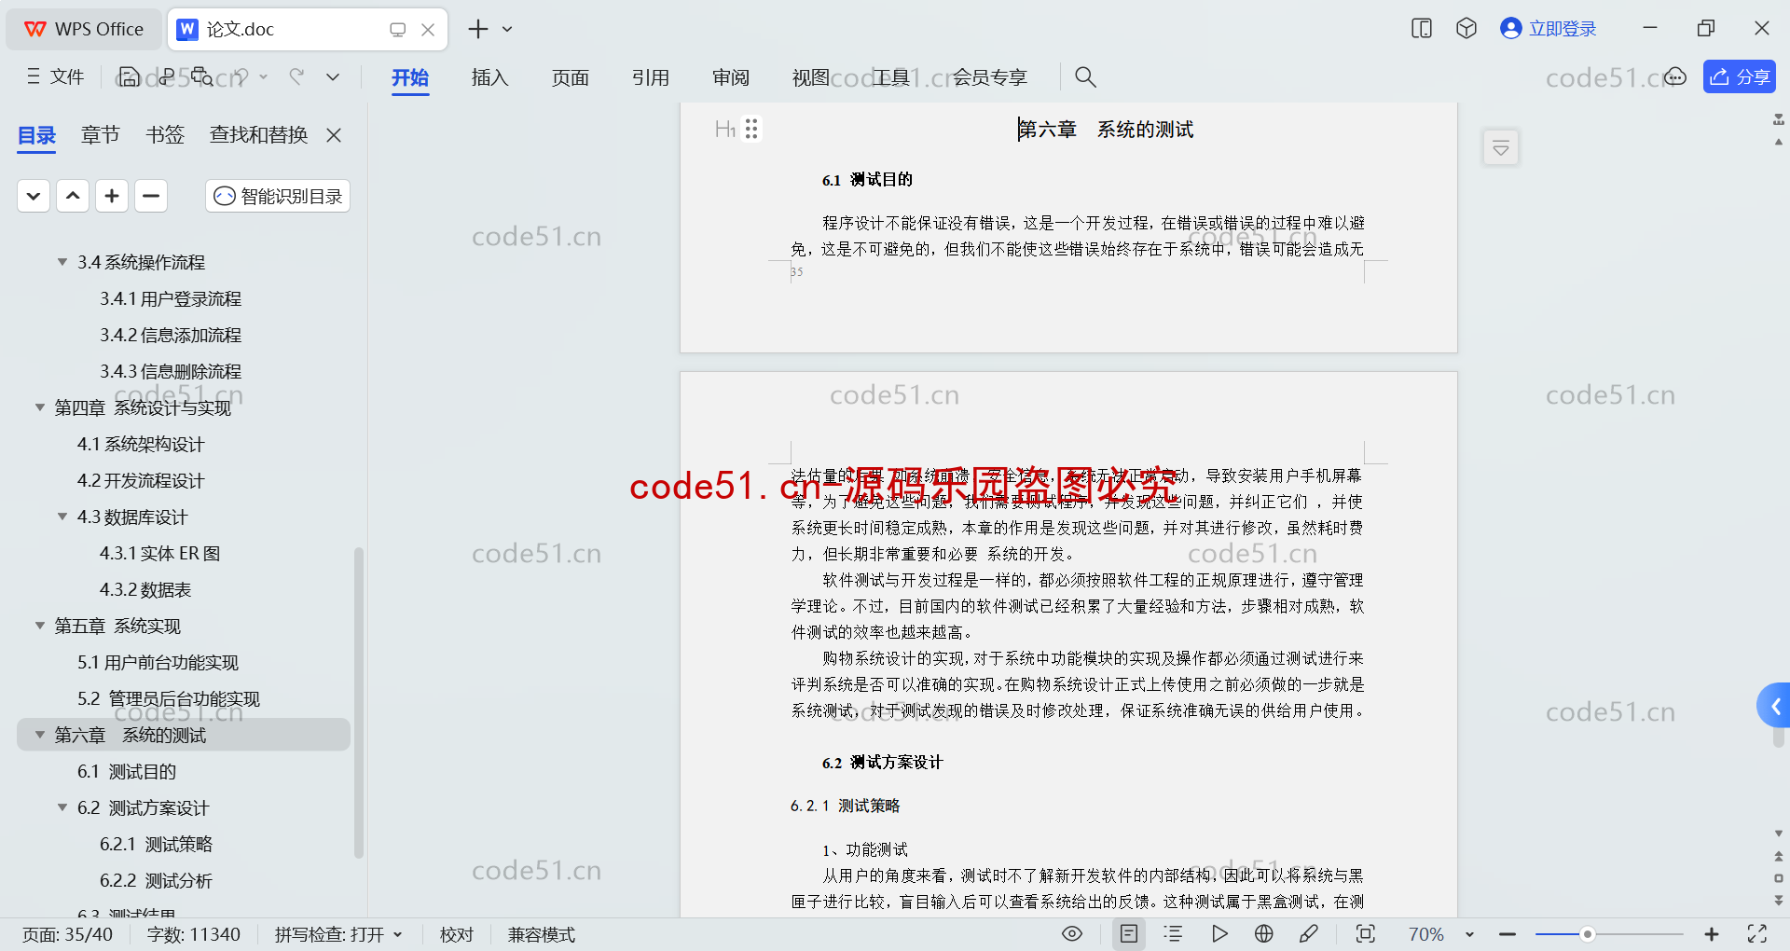Click the pen annotation mode icon
Image resolution: width=1790 pixels, height=951 pixels.
pos(1309,933)
